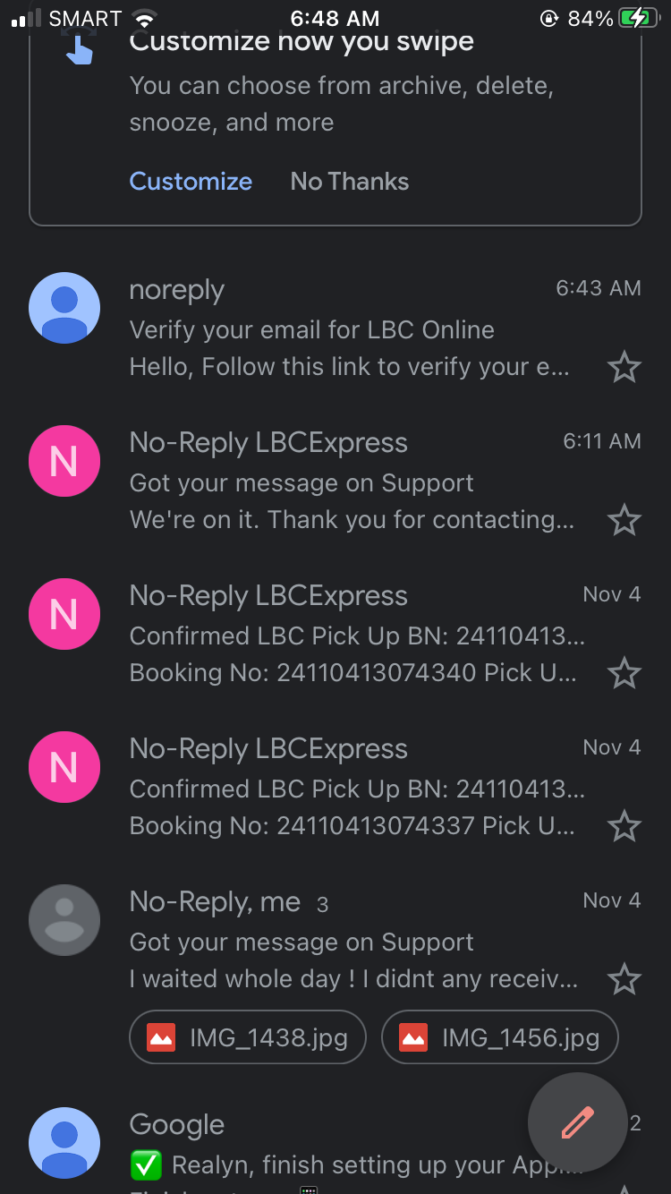Star the booking 24110413074340 pick up email
671x1194 pixels.
pyautogui.click(x=624, y=673)
